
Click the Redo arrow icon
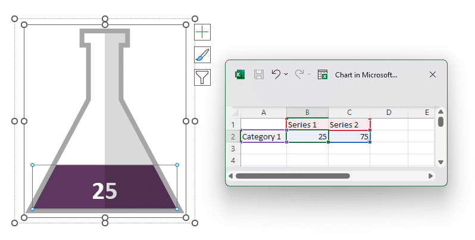(x=299, y=74)
